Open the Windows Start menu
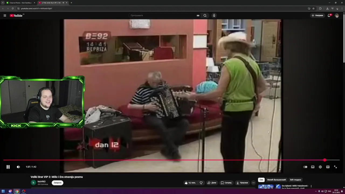345x194 pixels. tap(3, 191)
